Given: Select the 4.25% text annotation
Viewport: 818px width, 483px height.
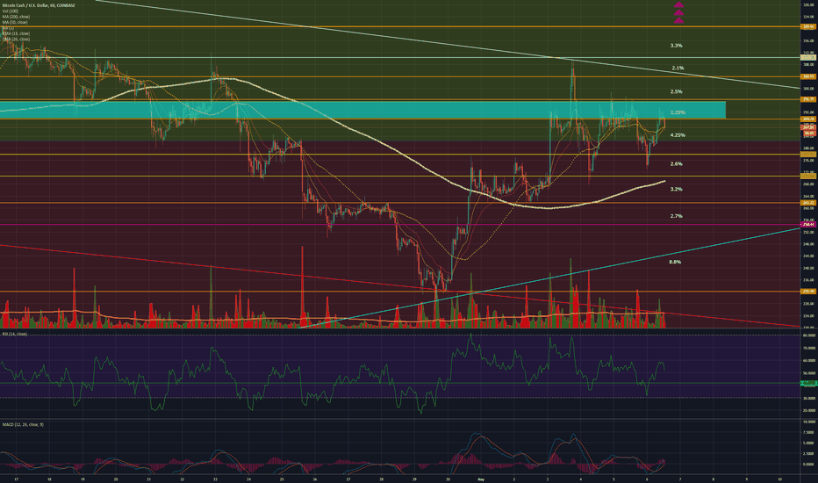Looking at the screenshot, I should [678, 135].
